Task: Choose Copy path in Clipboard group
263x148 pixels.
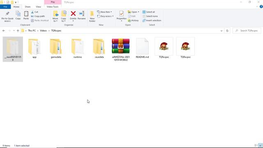Action: (38, 16)
